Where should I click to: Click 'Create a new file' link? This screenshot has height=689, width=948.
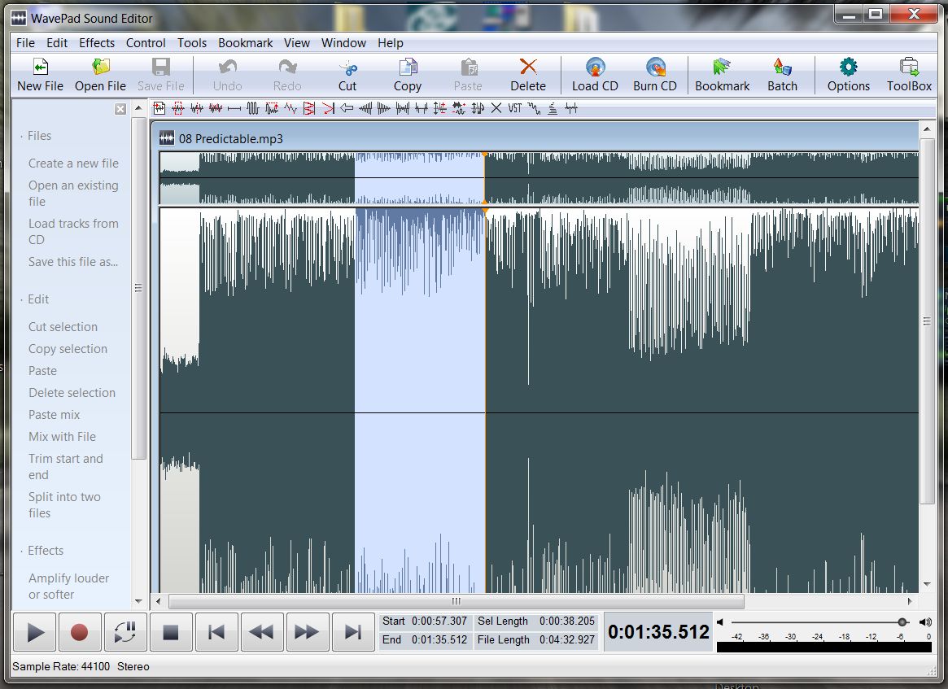point(73,164)
